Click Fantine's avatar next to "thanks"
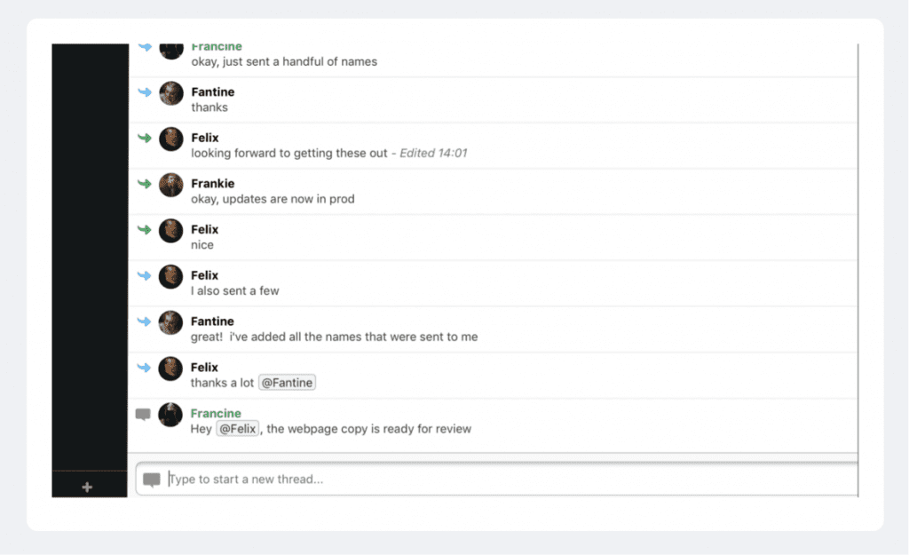 (x=171, y=93)
